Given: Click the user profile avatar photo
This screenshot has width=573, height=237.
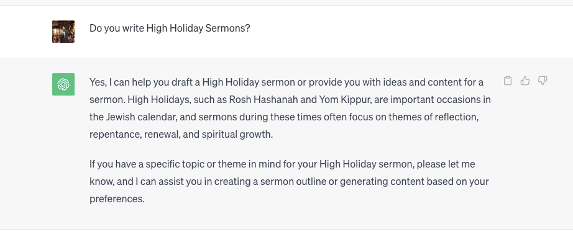Looking at the screenshot, I should [x=63, y=32].
